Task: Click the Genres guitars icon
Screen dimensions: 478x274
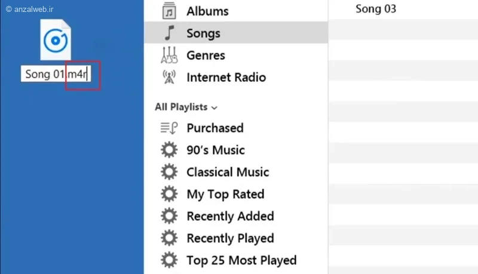Action: (169, 55)
